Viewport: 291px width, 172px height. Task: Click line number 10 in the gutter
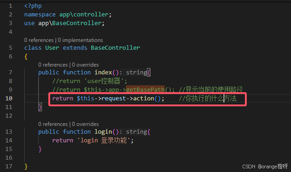[x=9, y=99]
